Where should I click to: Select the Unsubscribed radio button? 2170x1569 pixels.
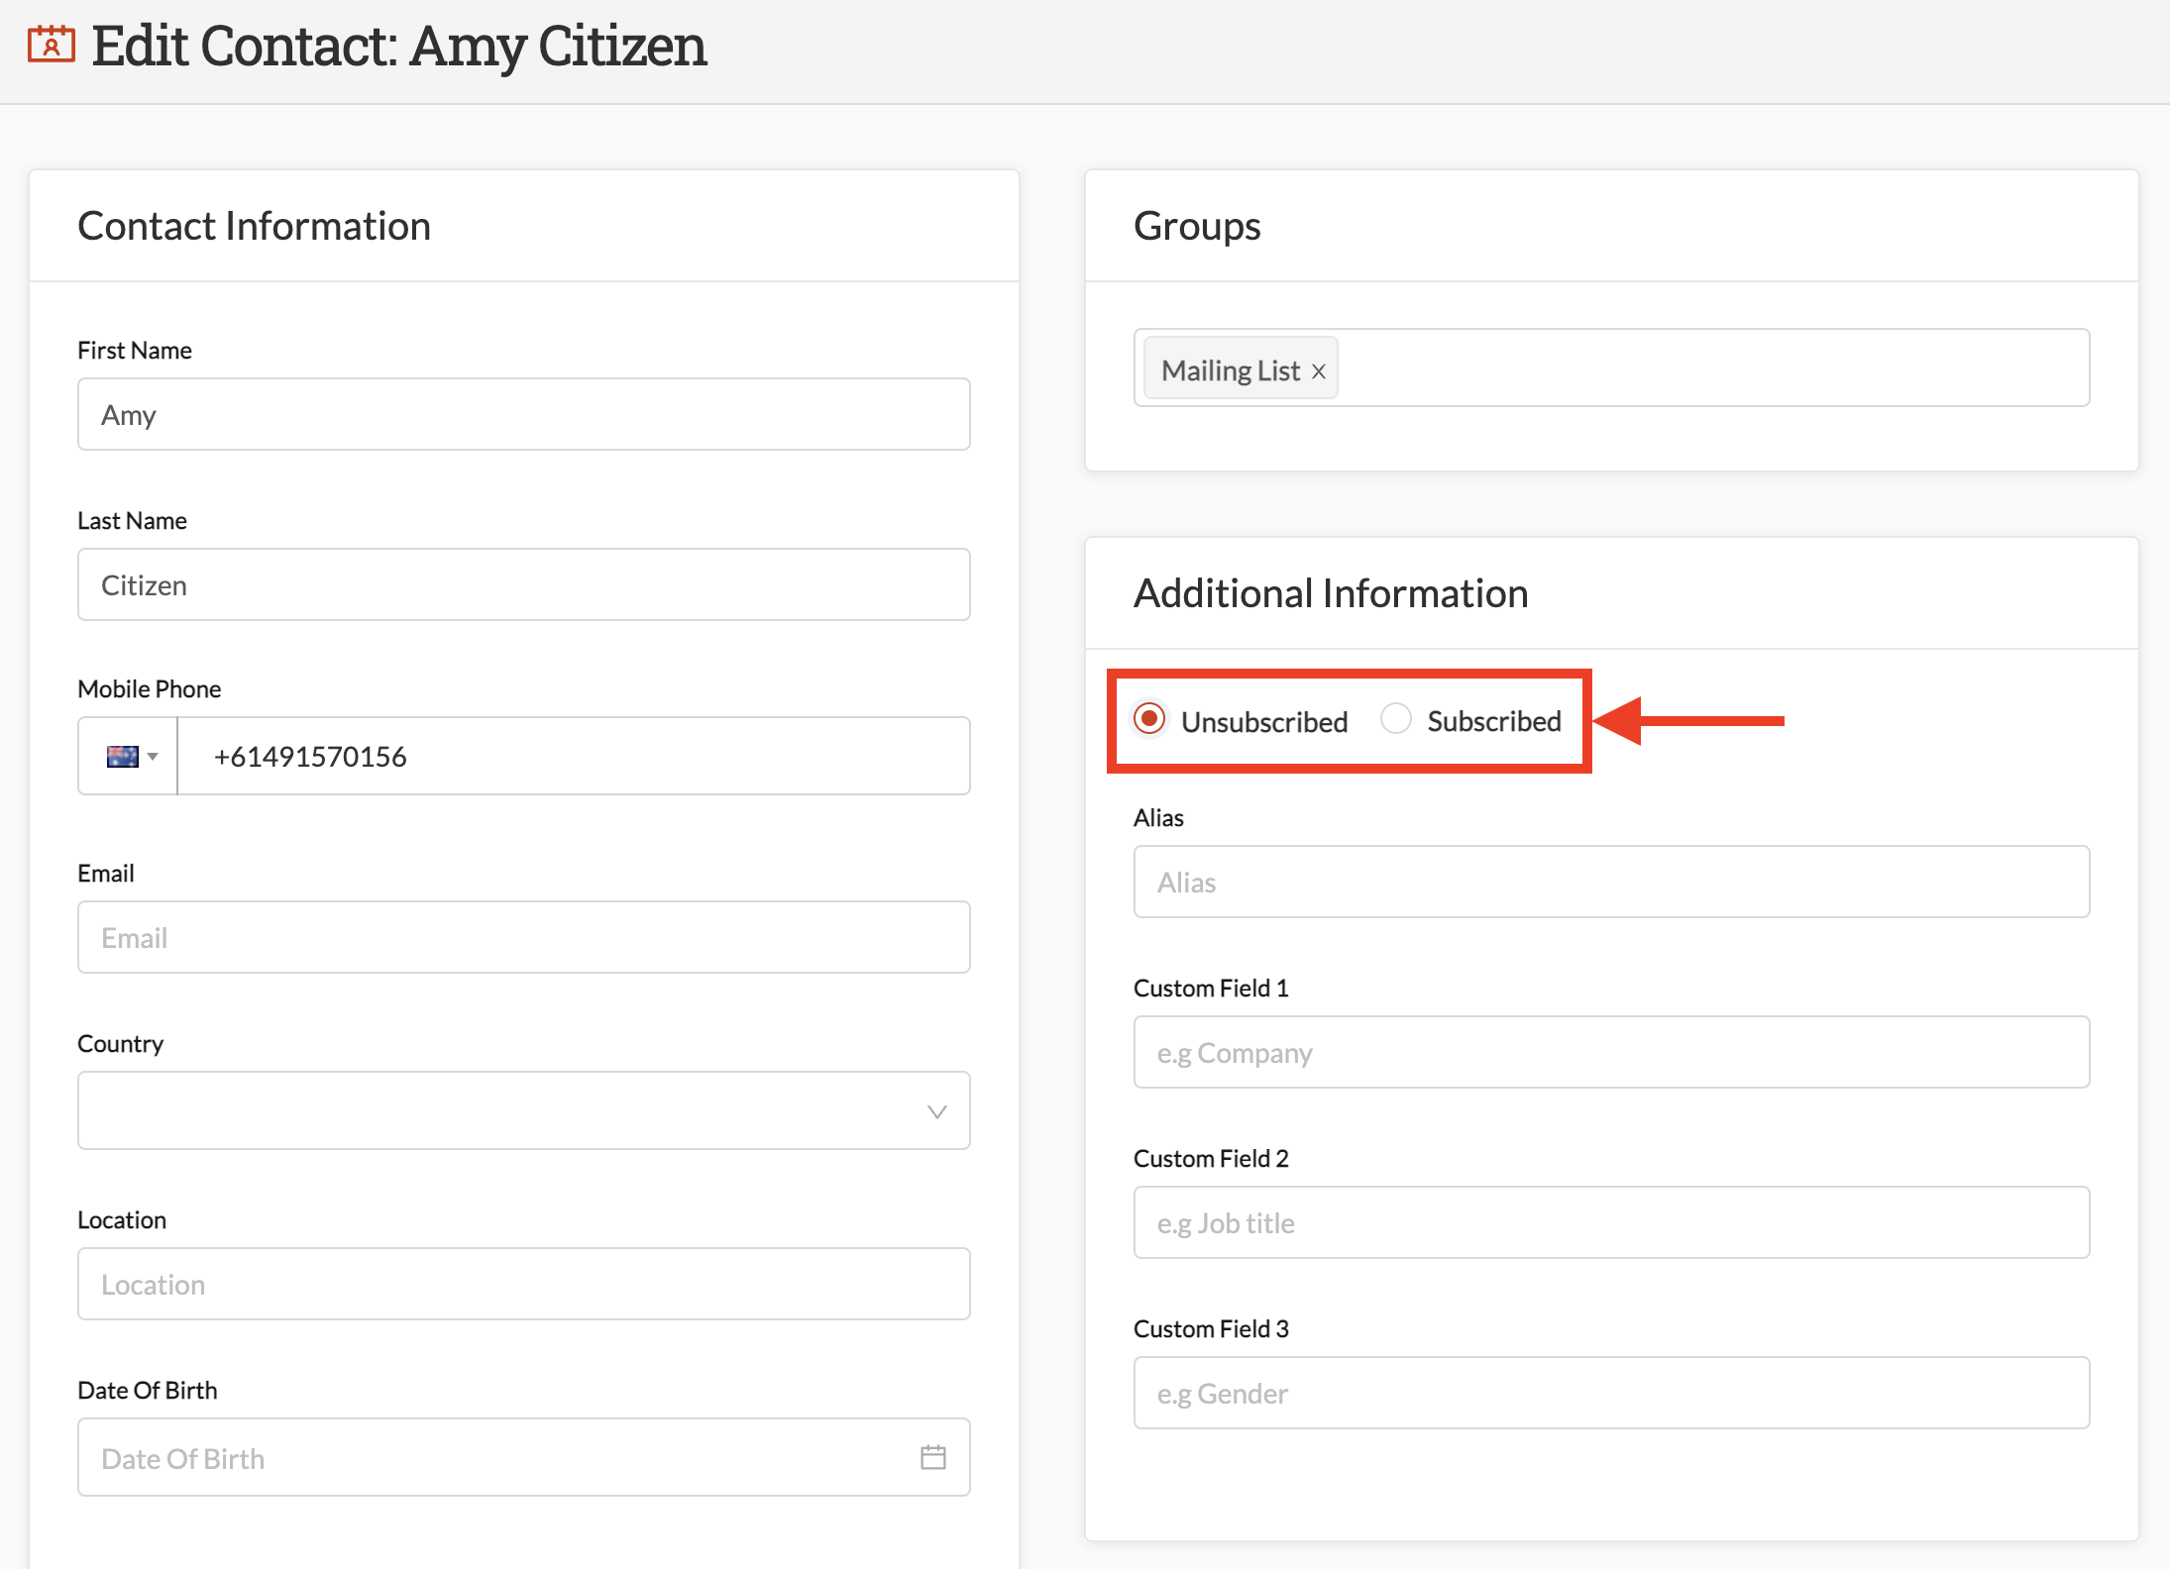click(1149, 719)
